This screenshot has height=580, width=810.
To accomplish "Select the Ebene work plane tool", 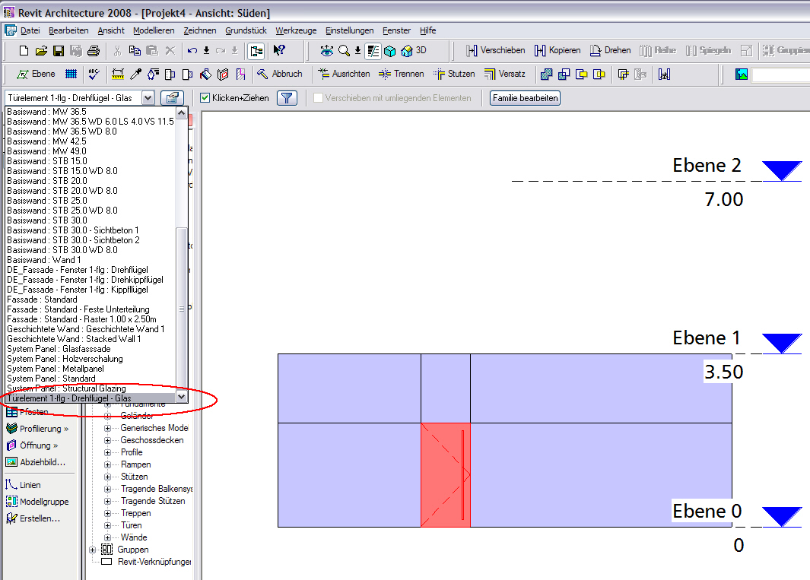I will 36,74.
